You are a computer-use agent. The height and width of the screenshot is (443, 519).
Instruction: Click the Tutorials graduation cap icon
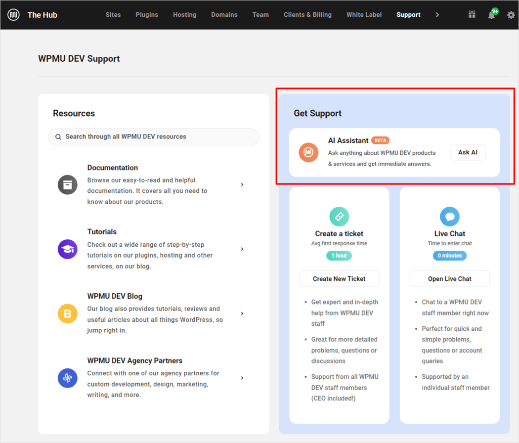tap(68, 249)
